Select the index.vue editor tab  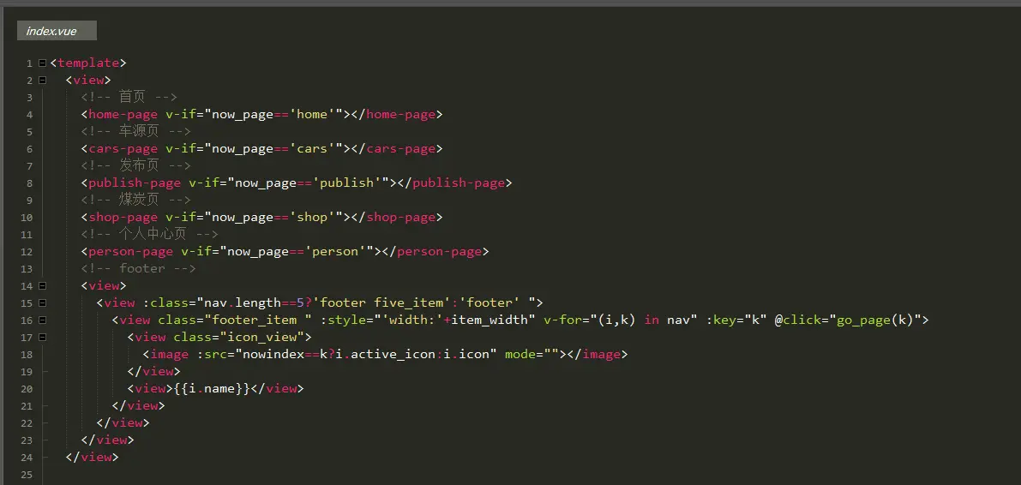(57, 31)
